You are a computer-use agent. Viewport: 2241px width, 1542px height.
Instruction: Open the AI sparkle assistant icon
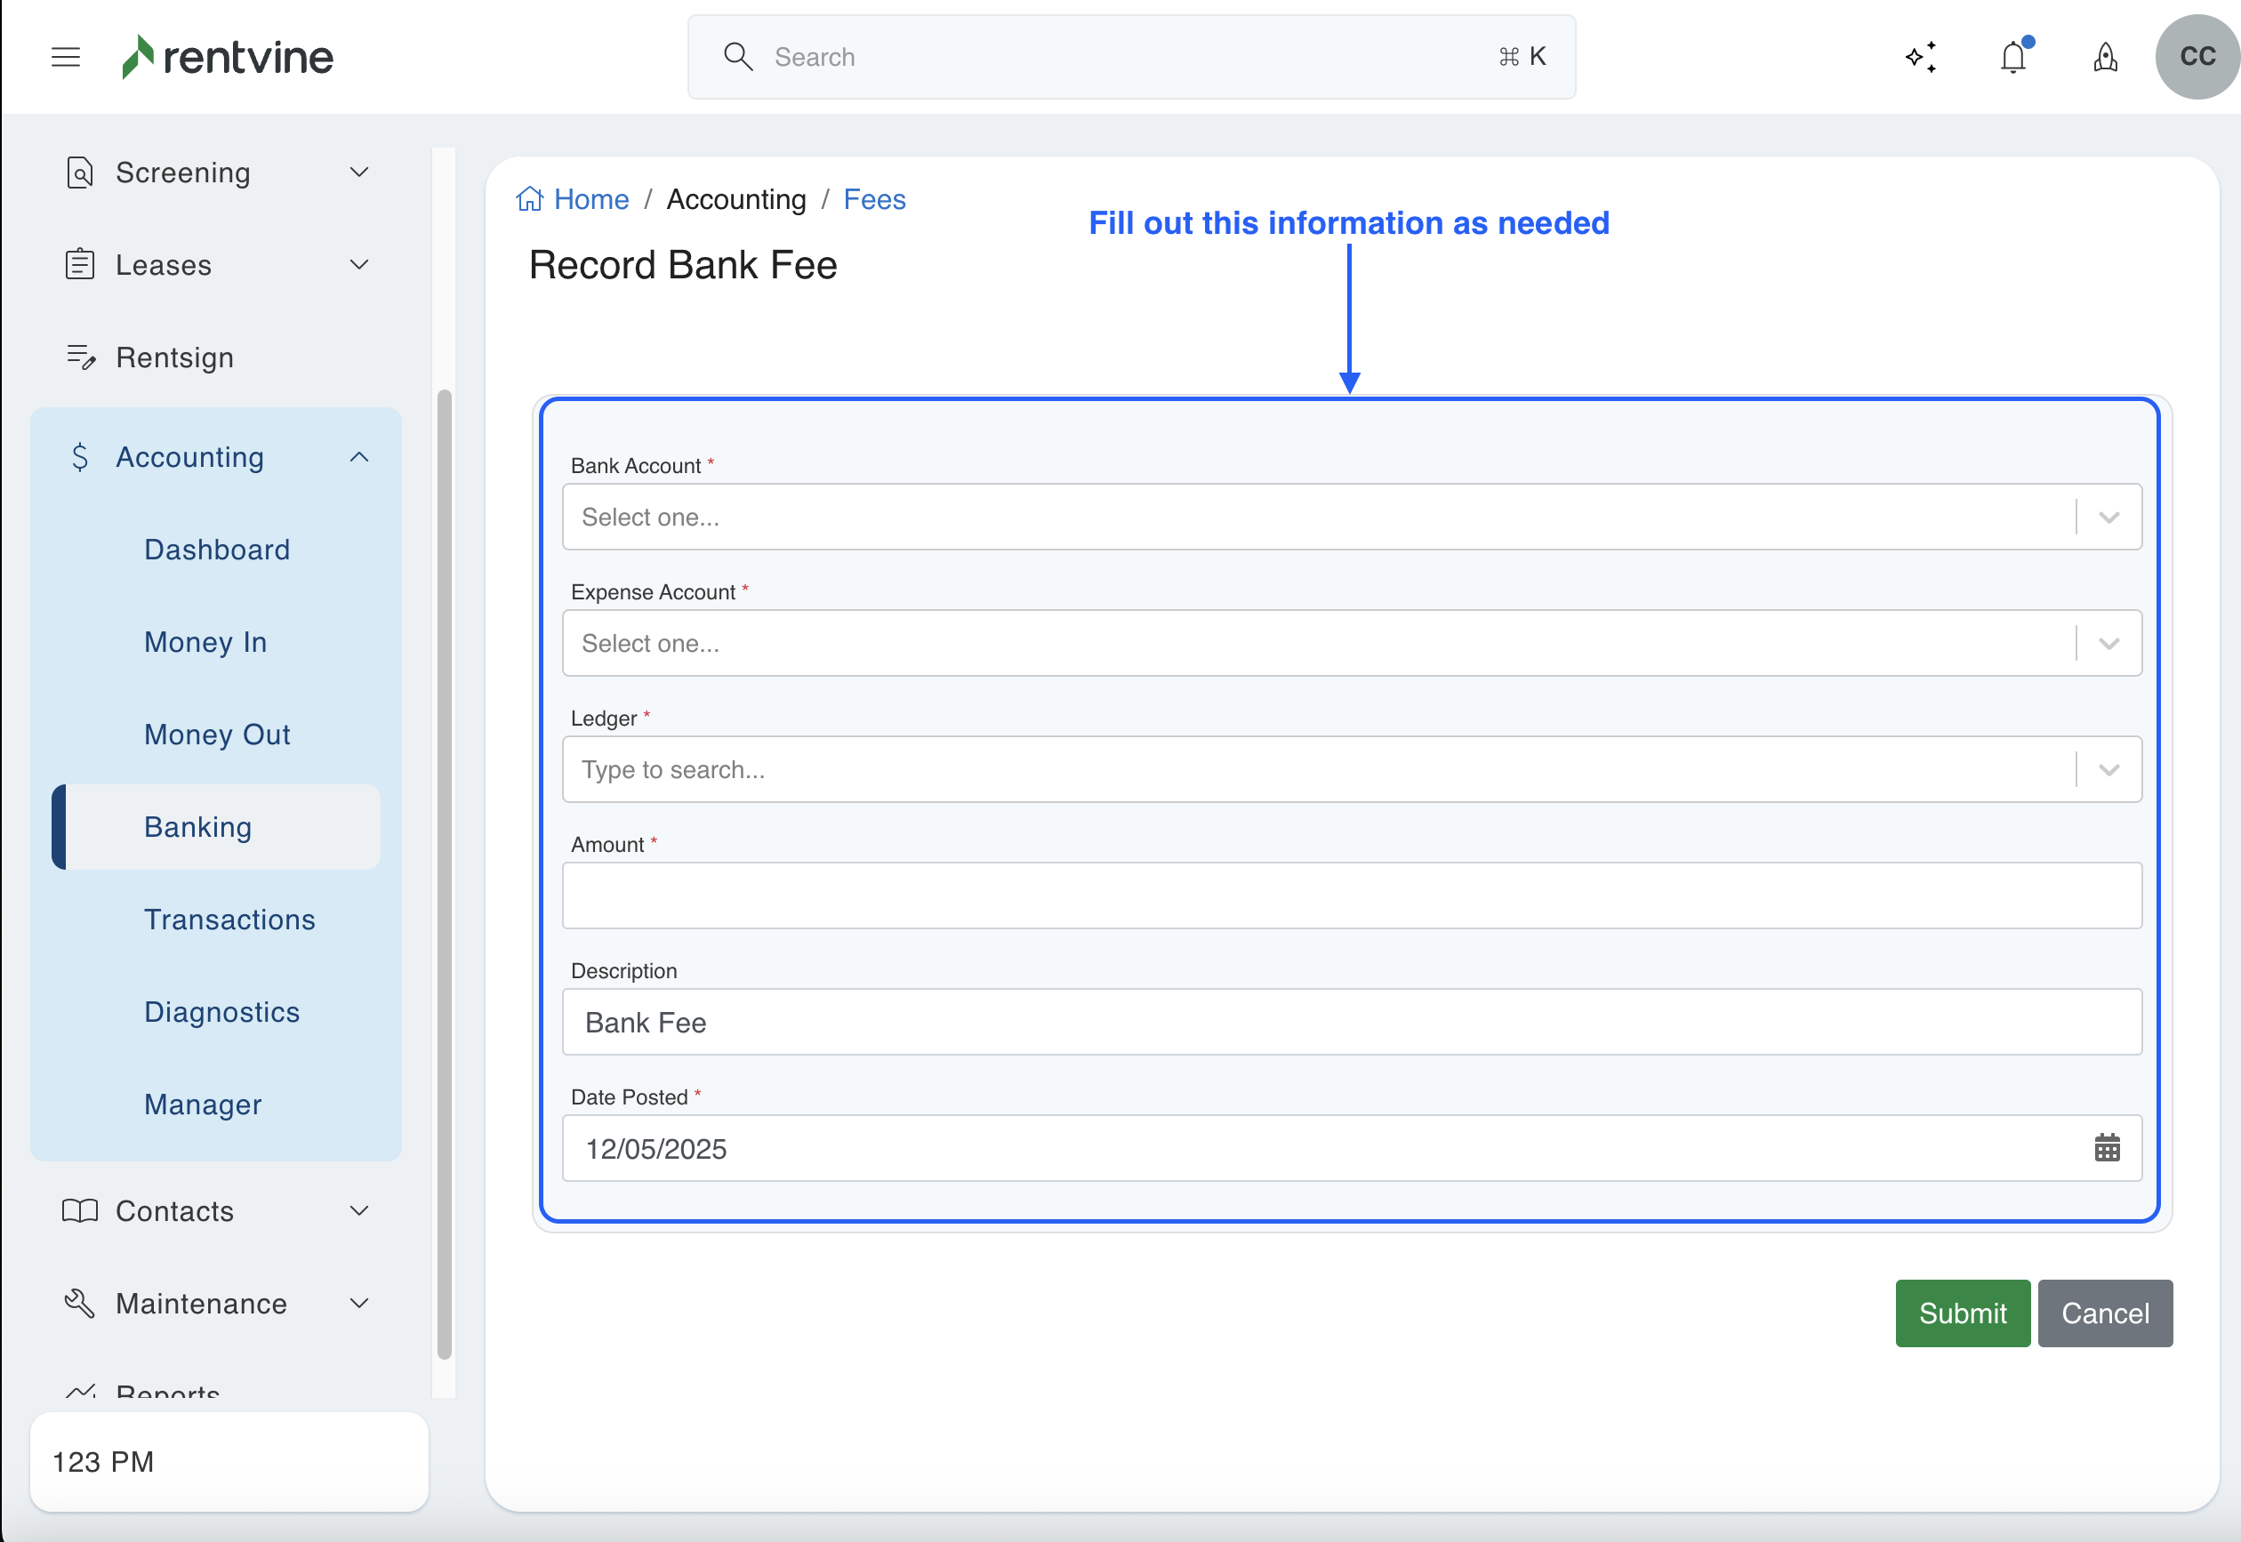click(x=1920, y=57)
